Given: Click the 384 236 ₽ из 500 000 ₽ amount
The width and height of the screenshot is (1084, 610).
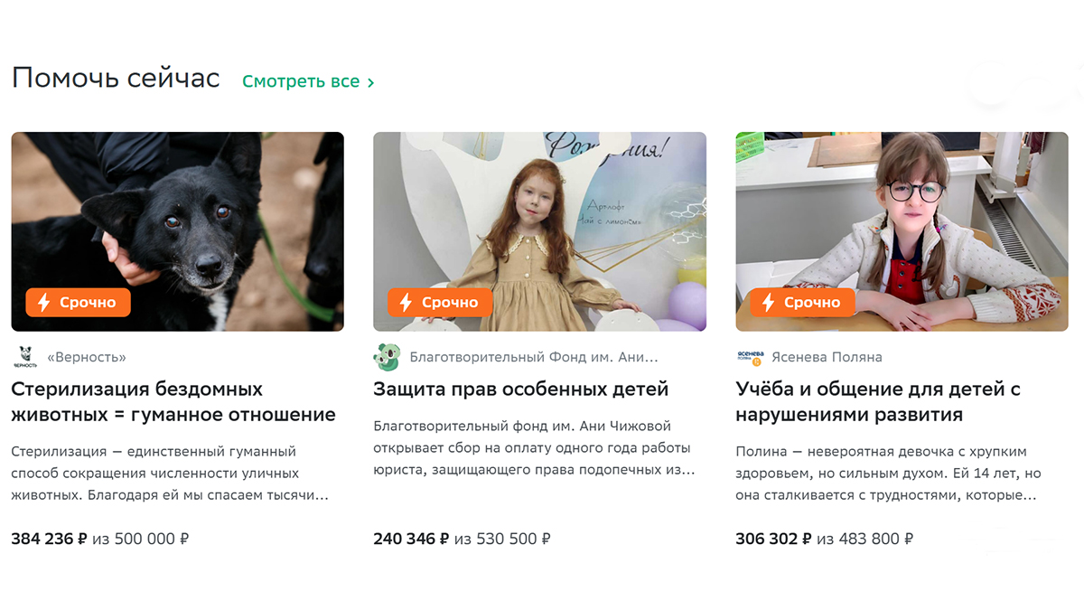Looking at the screenshot, I should [x=100, y=540].
